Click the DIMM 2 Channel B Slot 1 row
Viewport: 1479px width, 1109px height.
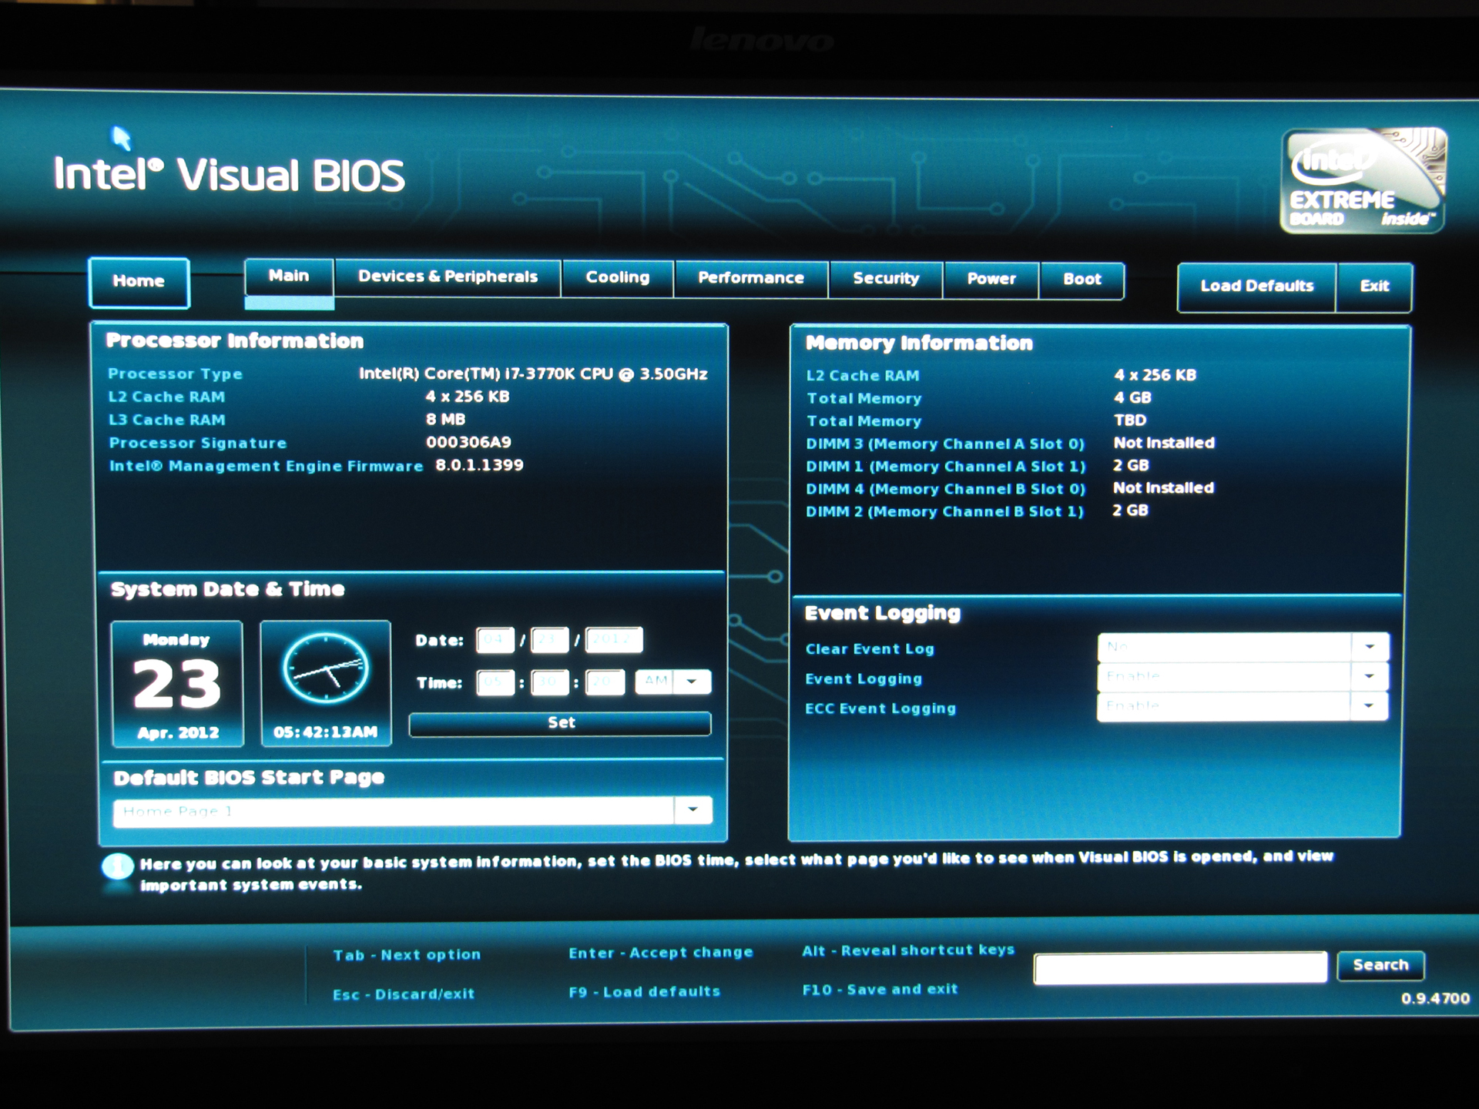(977, 511)
